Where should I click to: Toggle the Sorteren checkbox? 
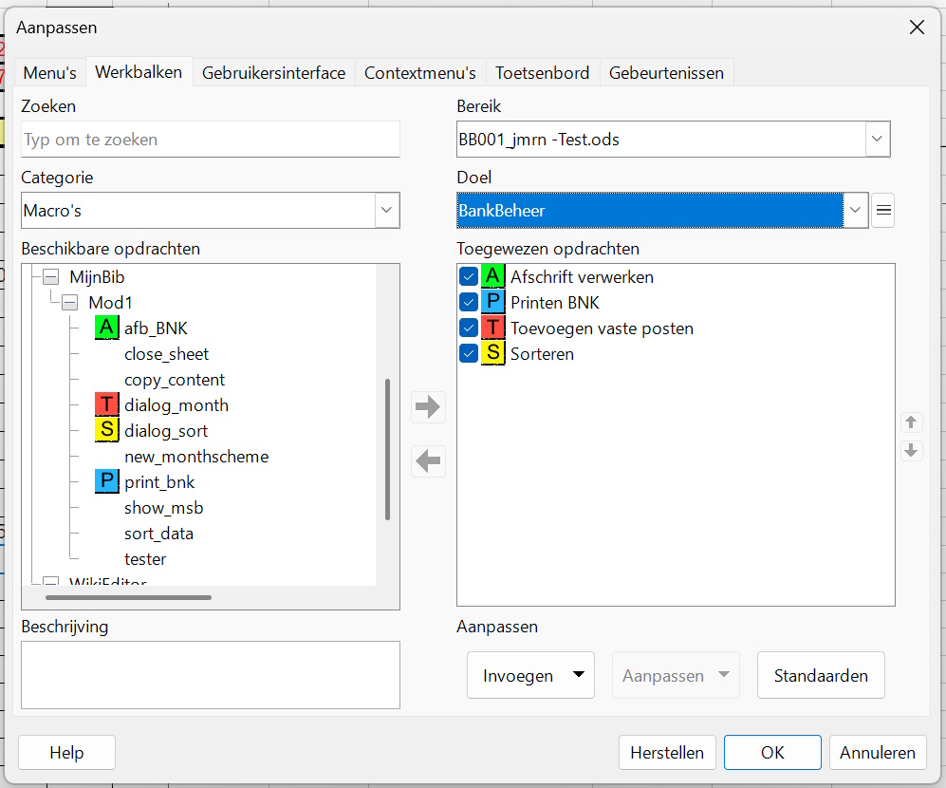click(x=469, y=354)
